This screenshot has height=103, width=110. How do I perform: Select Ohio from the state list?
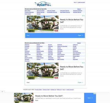pyautogui.click(x=26, y=56)
